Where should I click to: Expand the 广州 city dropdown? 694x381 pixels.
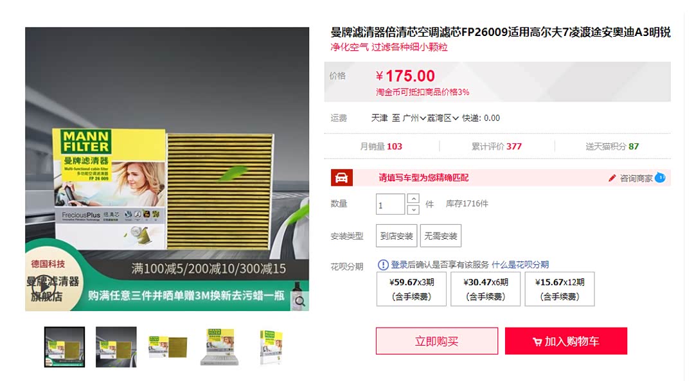414,118
